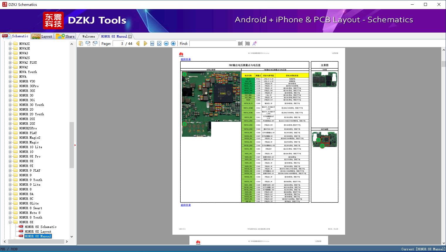This screenshot has width=446, height=252.
Task: Open HONOR 8X Schematic PDF
Action: 40,227
